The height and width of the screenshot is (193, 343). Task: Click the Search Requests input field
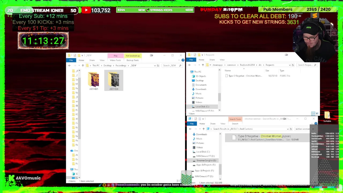click(307, 65)
